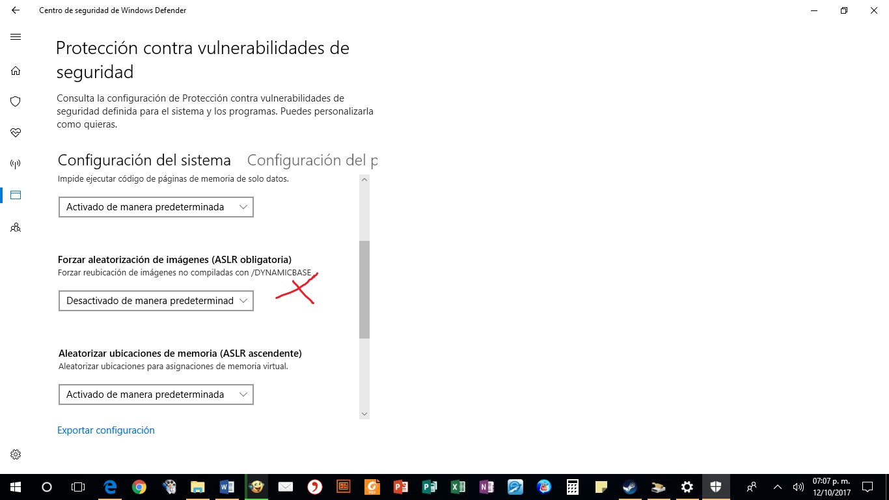This screenshot has width=889, height=500.
Task: Open File Explorer from taskbar
Action: point(197,487)
